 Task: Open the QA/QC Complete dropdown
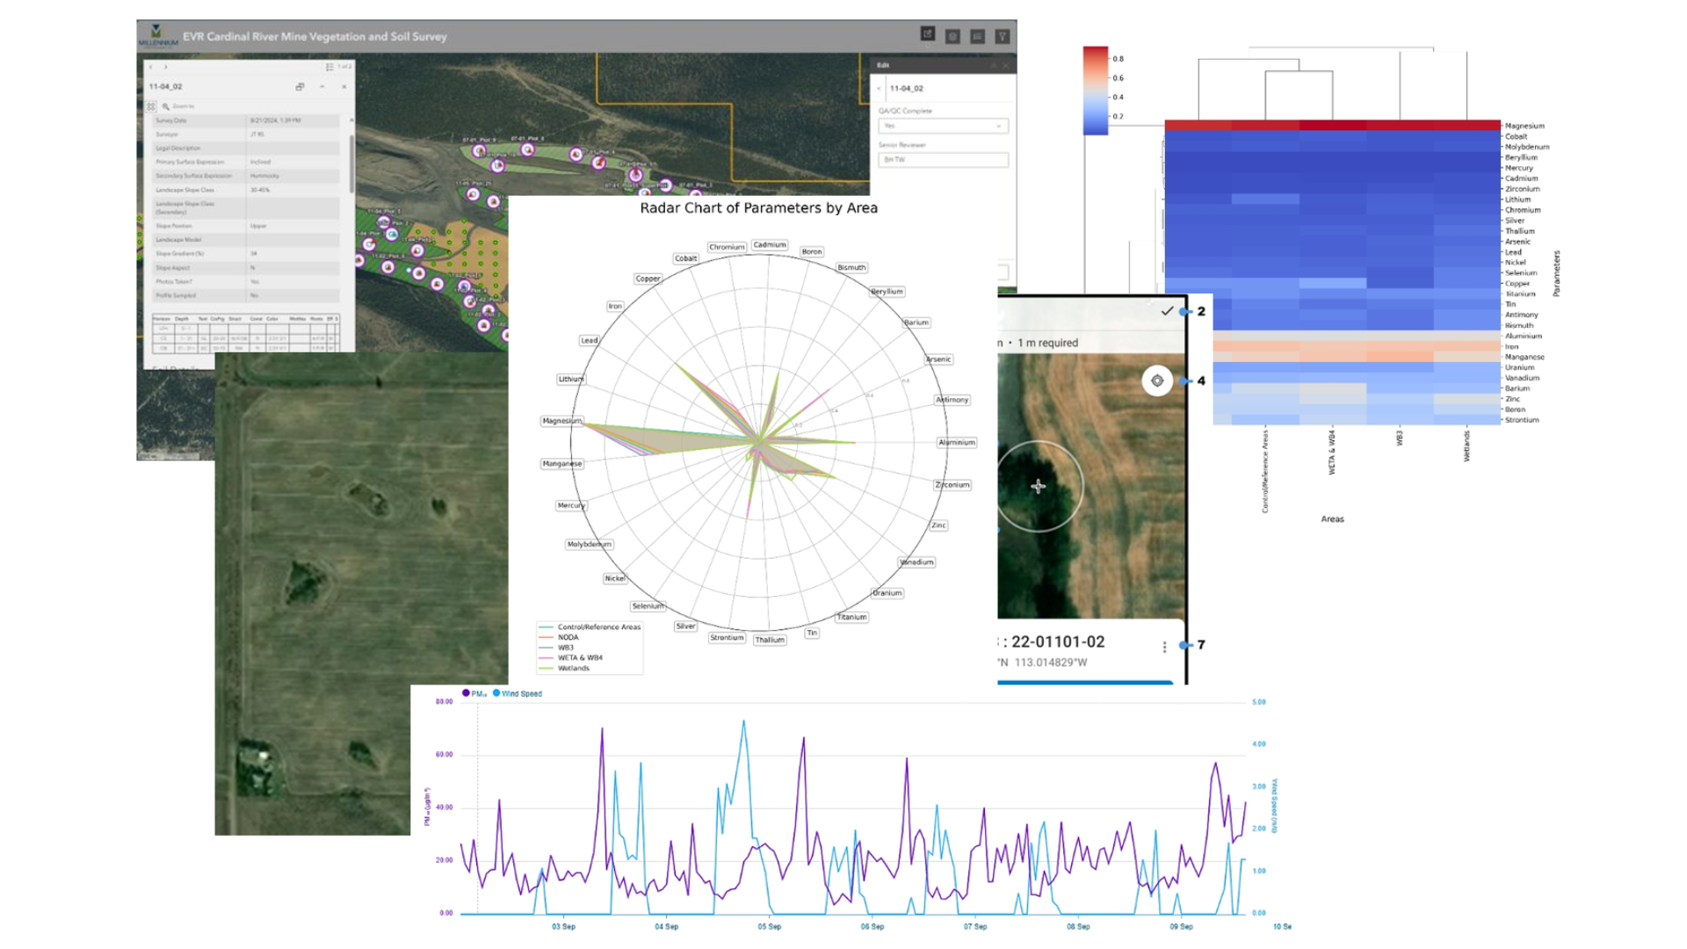click(943, 126)
